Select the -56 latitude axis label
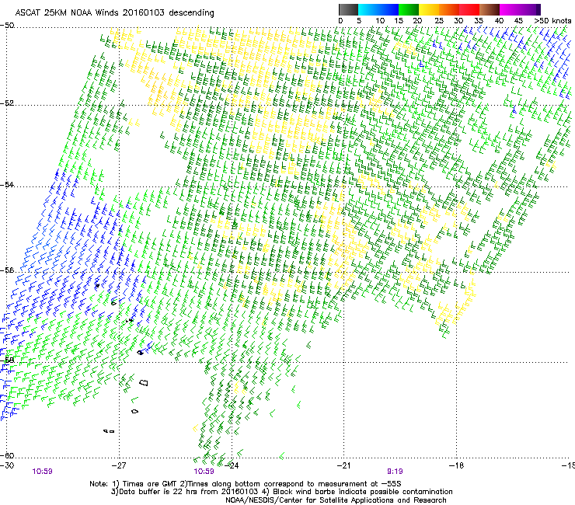575x505 pixels. pos(7,270)
